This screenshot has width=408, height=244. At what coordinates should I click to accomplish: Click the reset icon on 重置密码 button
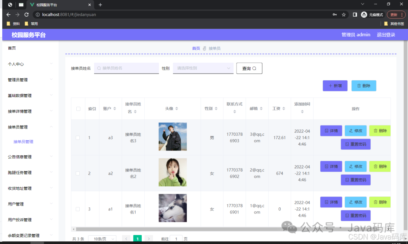pos(347,144)
